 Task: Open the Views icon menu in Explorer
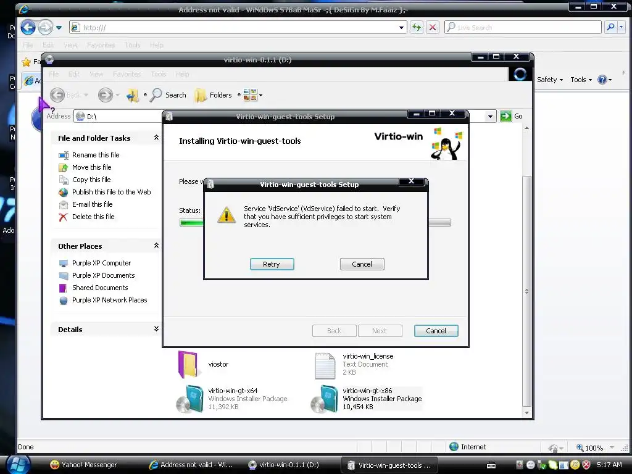[x=252, y=95]
